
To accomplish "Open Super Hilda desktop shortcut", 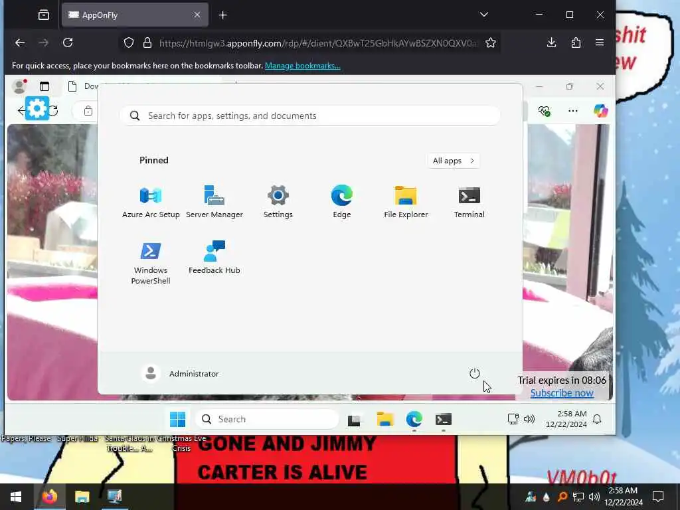I will click(x=77, y=438).
